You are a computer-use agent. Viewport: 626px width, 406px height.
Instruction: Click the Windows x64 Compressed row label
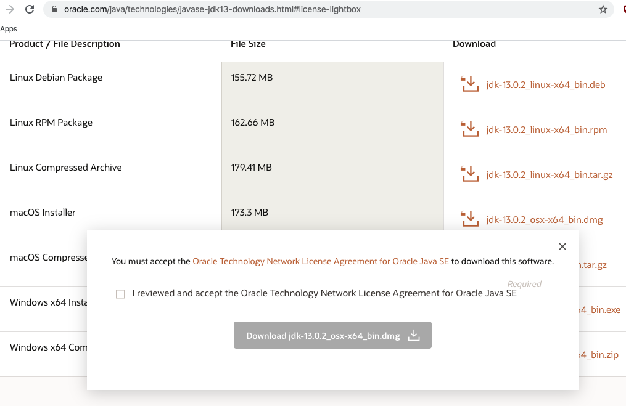48,347
